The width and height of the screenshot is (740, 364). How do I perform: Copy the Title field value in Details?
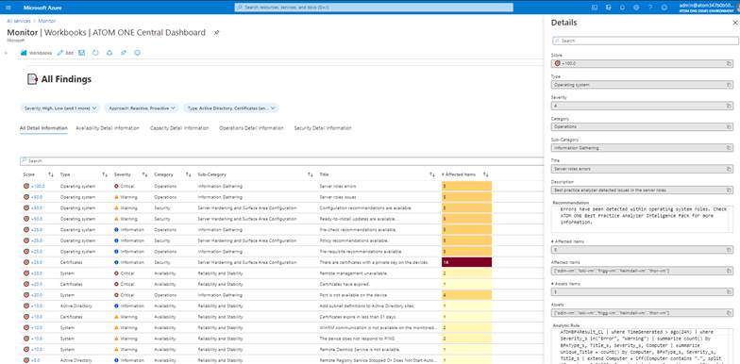click(729, 169)
